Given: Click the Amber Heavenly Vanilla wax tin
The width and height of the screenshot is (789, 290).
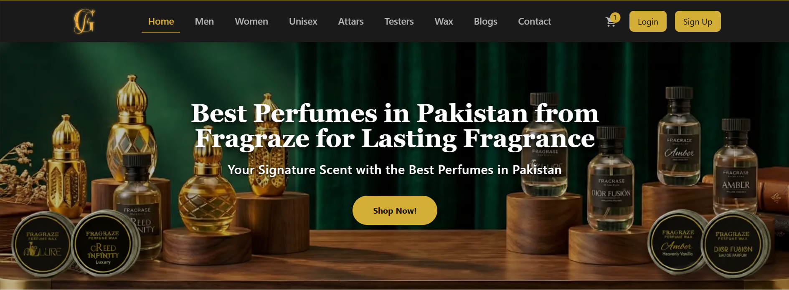Looking at the screenshot, I should (677, 242).
